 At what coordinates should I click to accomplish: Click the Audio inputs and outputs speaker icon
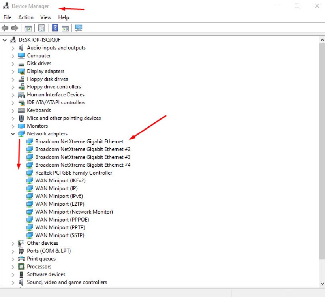[21, 48]
